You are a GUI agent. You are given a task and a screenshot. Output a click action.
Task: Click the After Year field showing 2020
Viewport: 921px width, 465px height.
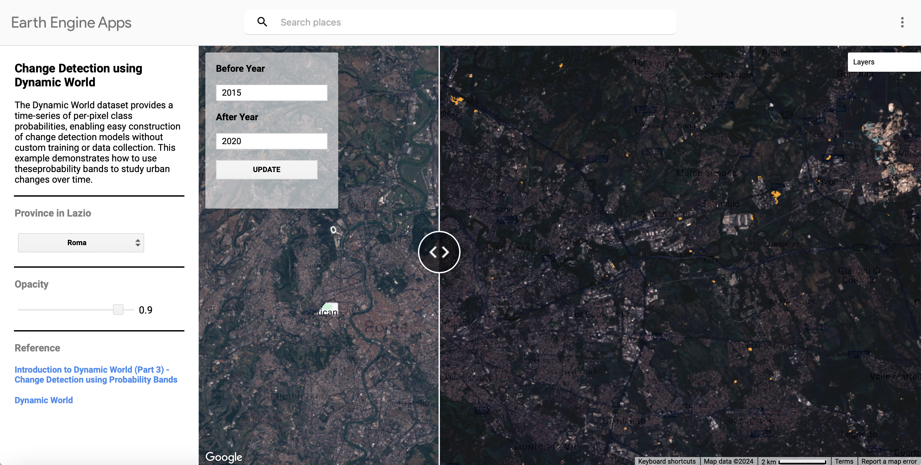271,141
